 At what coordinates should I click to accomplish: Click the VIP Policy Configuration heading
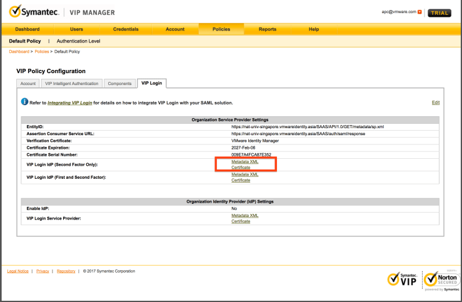[x=51, y=71]
